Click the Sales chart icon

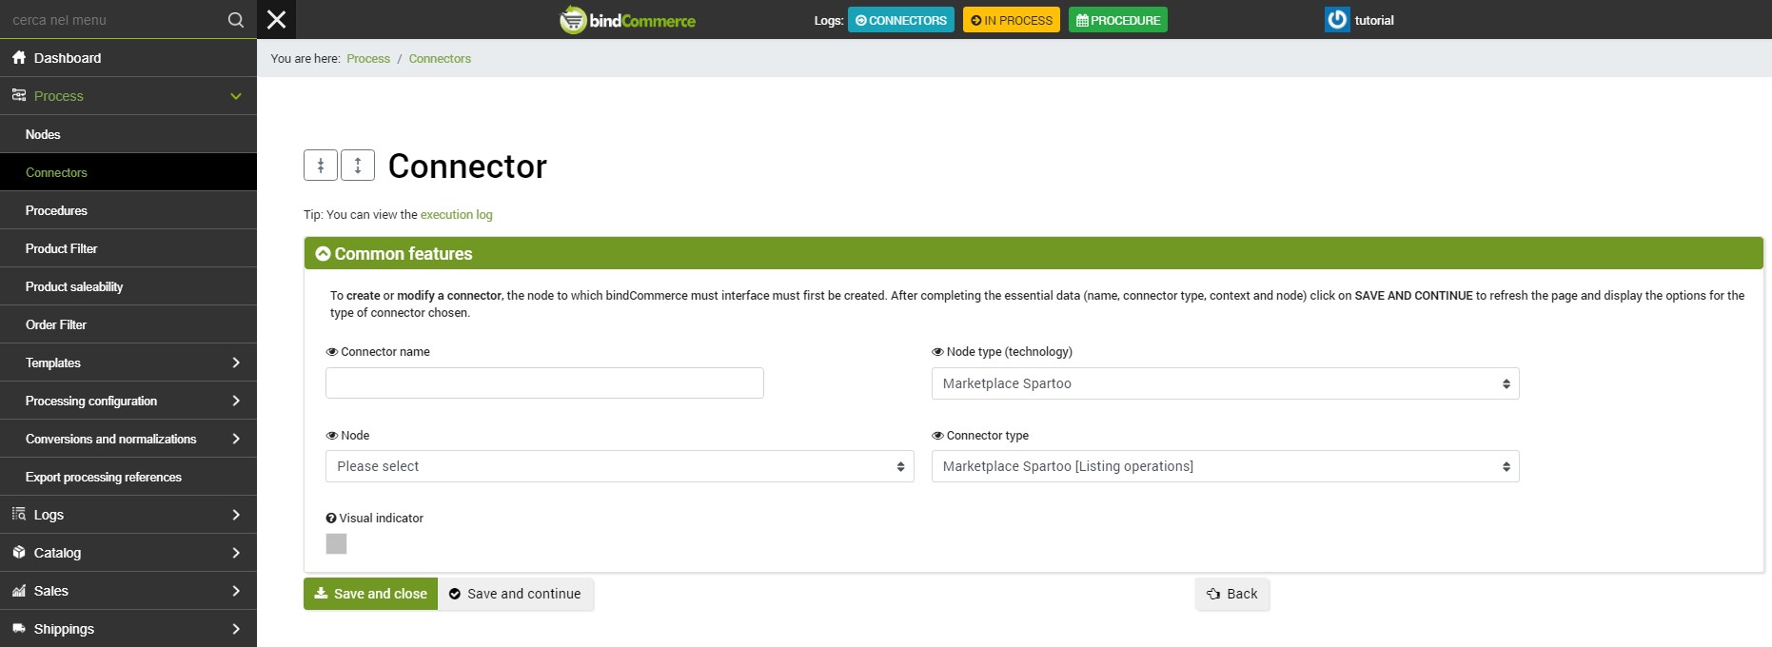[19, 591]
